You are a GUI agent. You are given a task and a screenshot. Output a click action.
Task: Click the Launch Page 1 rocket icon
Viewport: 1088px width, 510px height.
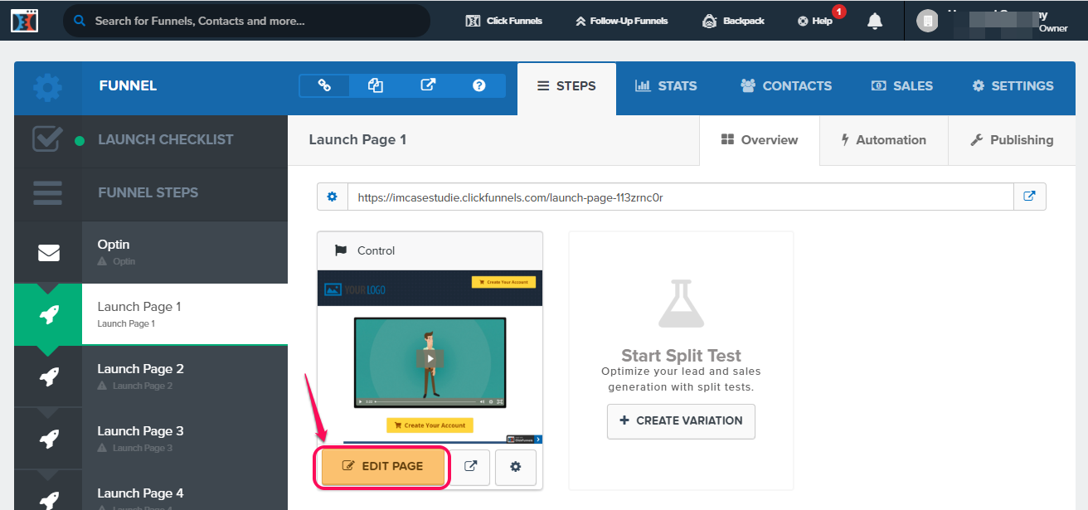click(49, 314)
